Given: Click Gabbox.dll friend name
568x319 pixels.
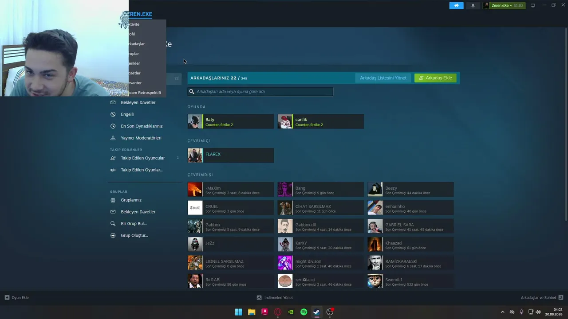Looking at the screenshot, I should (306, 225).
